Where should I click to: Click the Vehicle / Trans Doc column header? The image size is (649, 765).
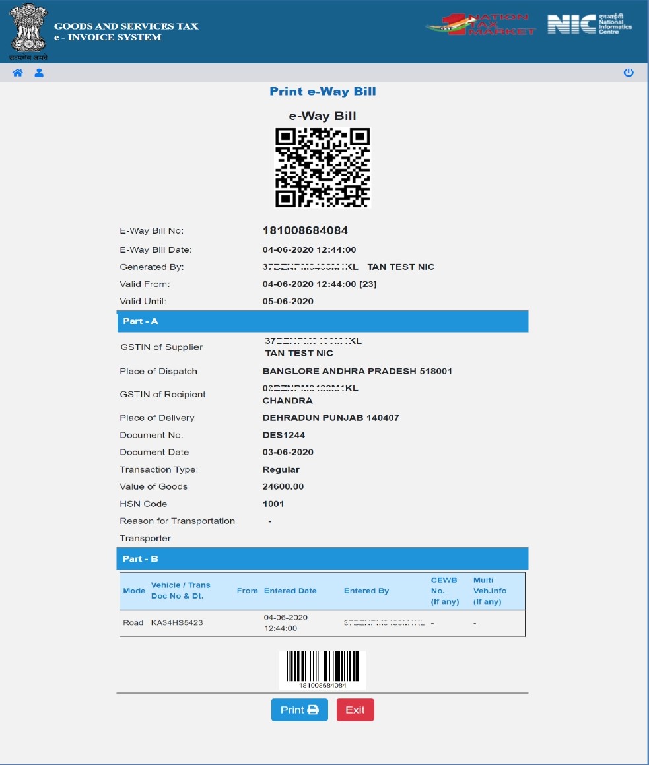[180, 590]
